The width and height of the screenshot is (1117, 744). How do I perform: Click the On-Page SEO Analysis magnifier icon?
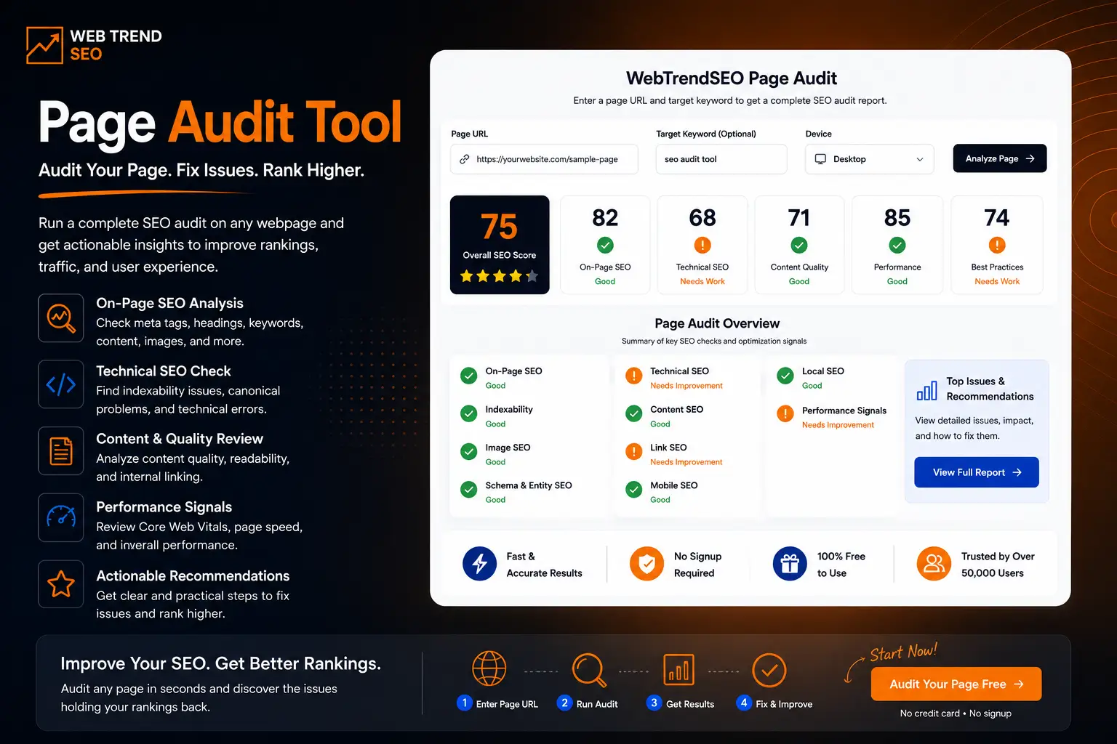[x=61, y=318]
